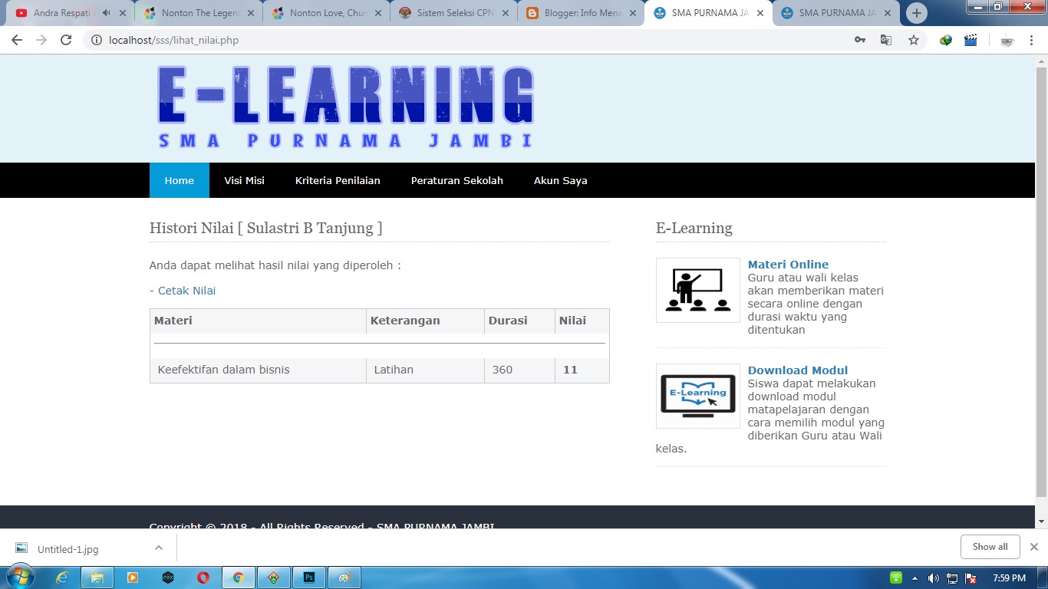Open the video downloader clapboard extension
1048x589 pixels.
971,39
